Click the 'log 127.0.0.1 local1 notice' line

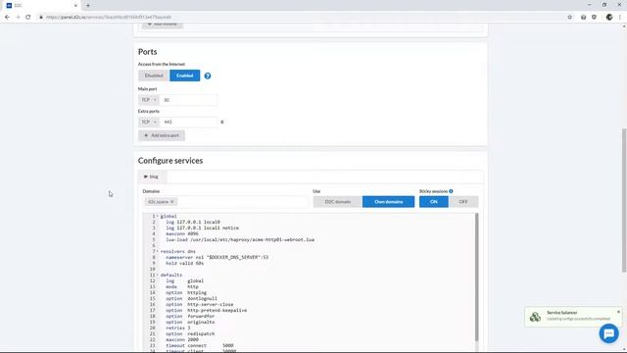[203, 227]
